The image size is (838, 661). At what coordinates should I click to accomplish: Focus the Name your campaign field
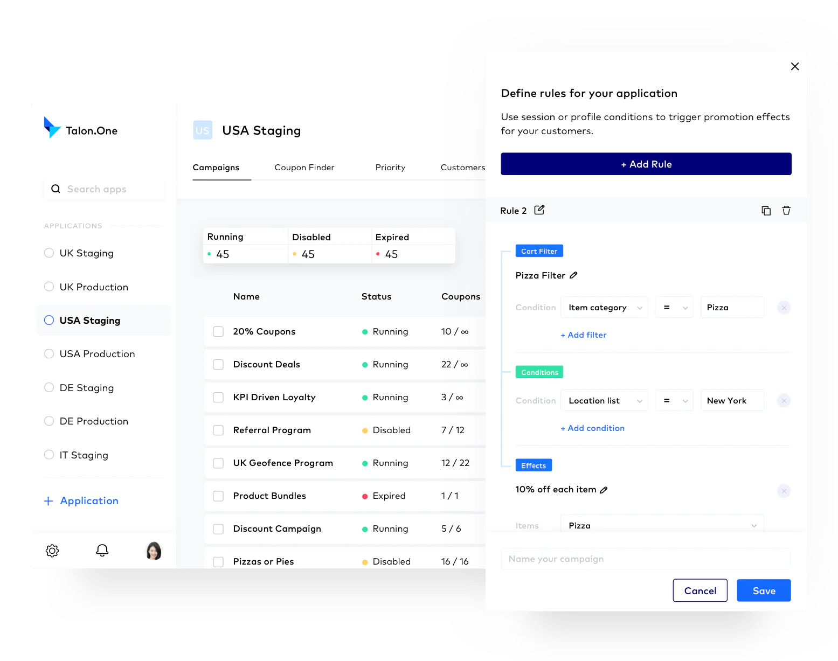[x=646, y=559]
